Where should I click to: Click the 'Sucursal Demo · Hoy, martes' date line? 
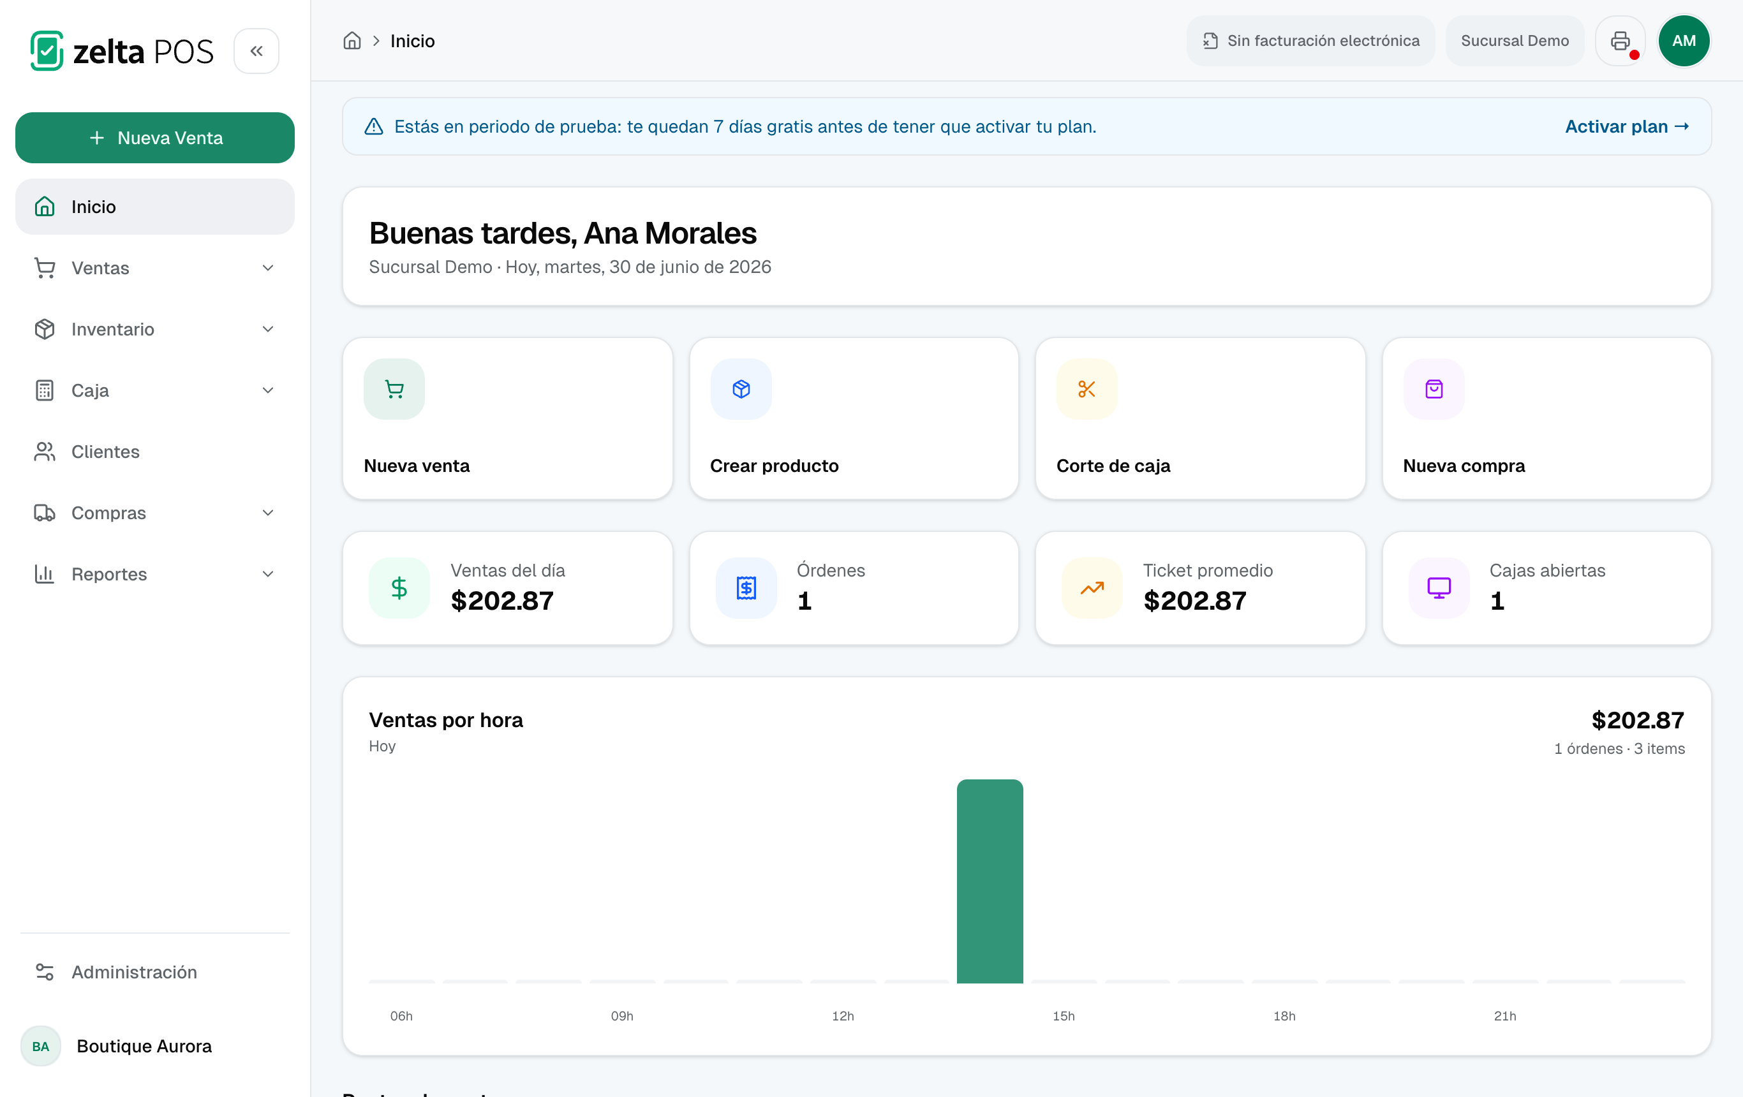point(570,267)
